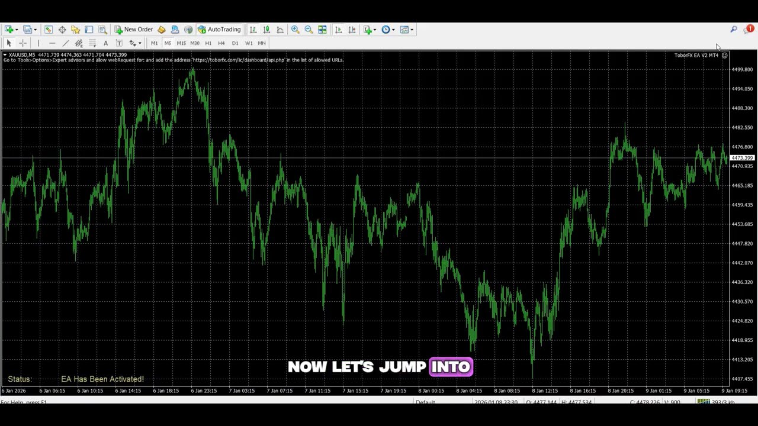
Task: Select the Text Label tool
Action: click(119, 43)
